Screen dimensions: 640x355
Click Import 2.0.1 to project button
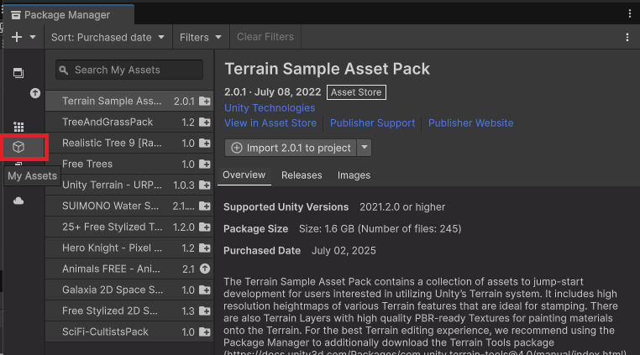pyautogui.click(x=291, y=148)
